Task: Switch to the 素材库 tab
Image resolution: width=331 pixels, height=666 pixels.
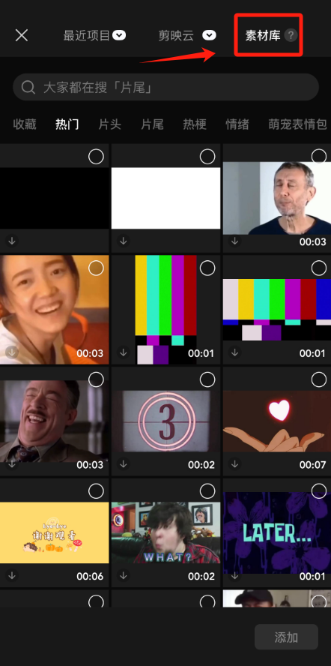Action: coord(263,36)
